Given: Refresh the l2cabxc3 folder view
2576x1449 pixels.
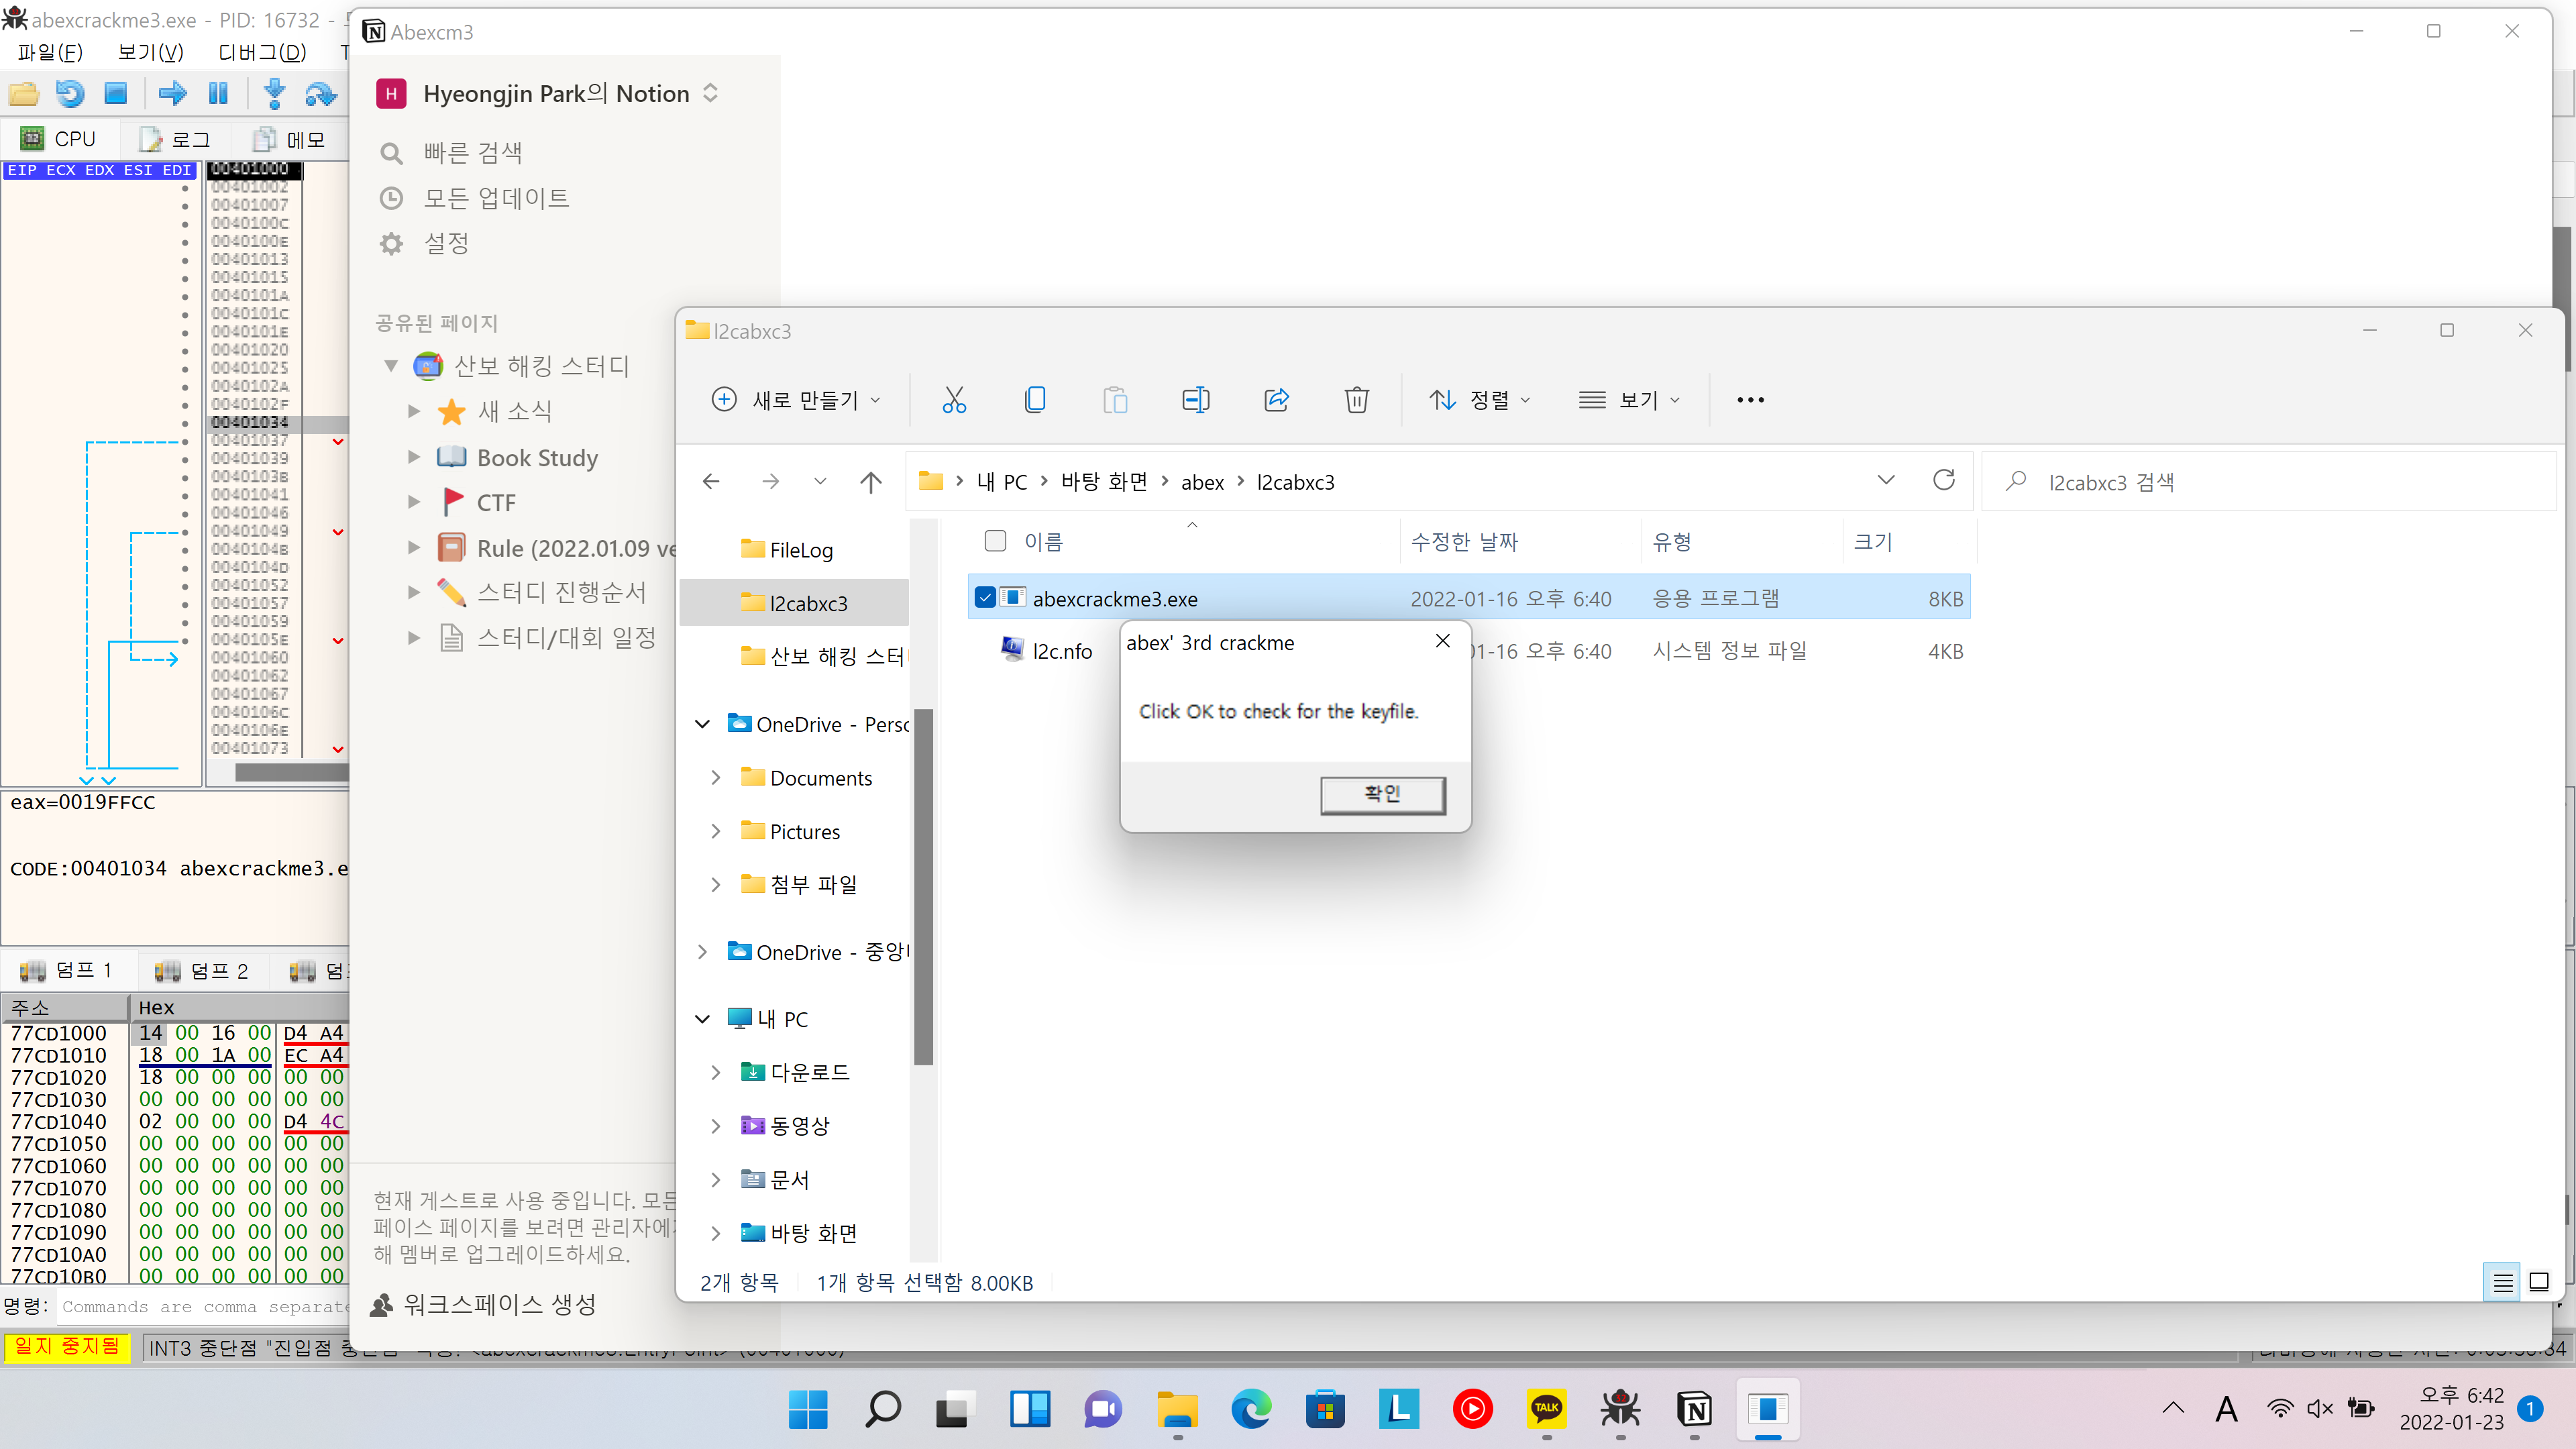Looking at the screenshot, I should [1944, 481].
